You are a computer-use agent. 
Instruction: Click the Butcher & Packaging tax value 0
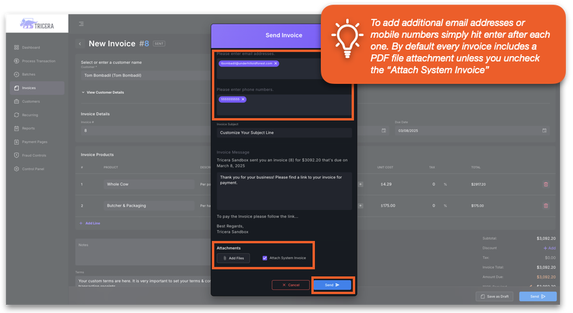coord(433,206)
